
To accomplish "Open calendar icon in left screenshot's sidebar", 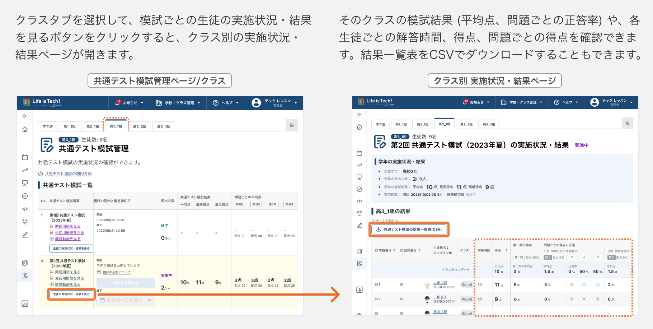I will click(25, 157).
